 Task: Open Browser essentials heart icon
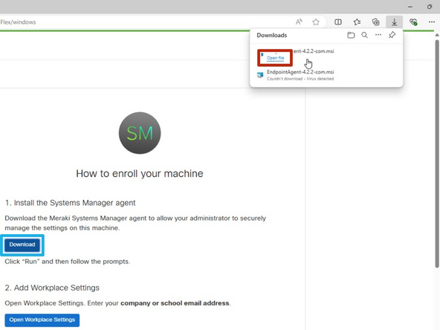pos(413,22)
